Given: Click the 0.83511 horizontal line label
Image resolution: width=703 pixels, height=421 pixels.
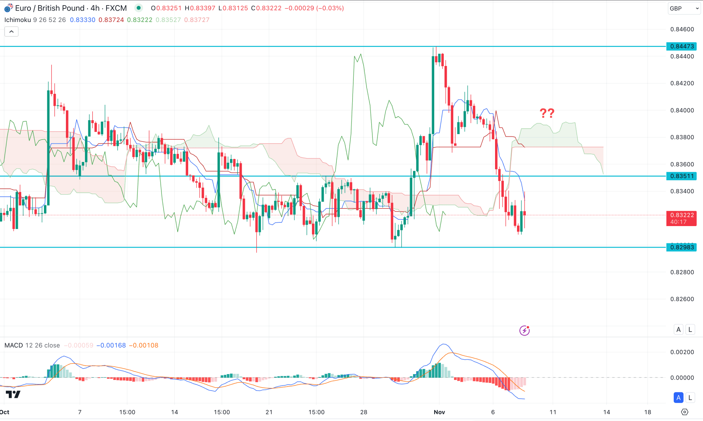Looking at the screenshot, I should coord(681,176).
